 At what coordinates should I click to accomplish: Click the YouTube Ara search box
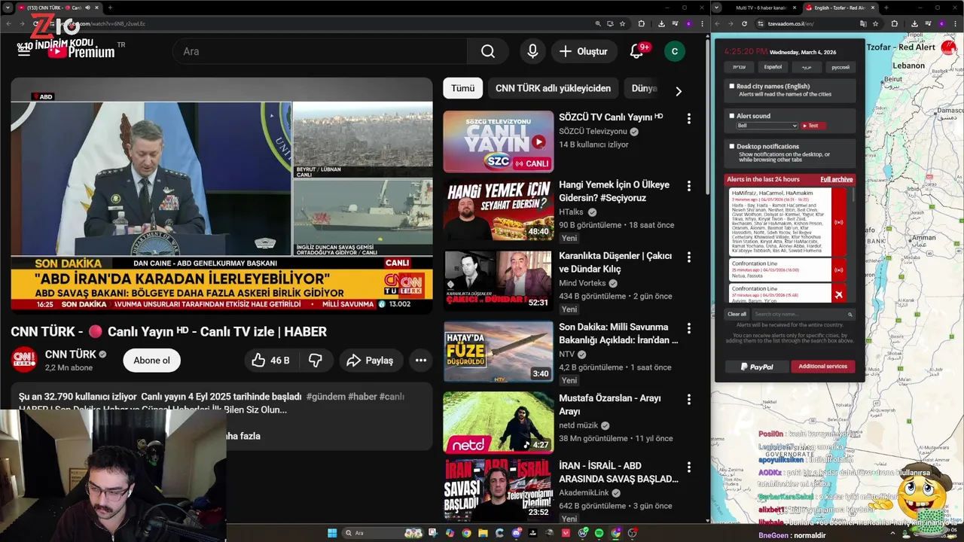coord(320,51)
